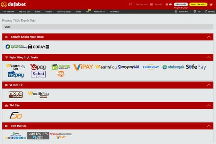Choose Sabai Pay payment option
Screen dimensions: 216x144
[x=38, y=74]
